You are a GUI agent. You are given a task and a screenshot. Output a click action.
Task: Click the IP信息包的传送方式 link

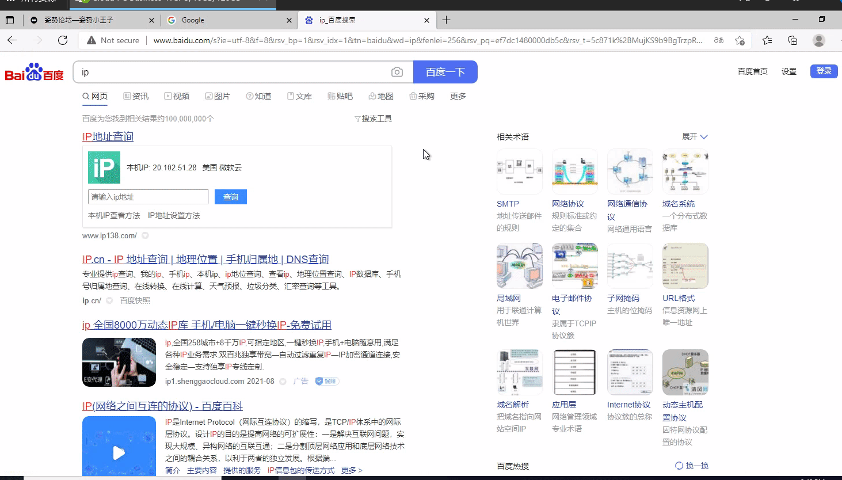[x=301, y=470]
